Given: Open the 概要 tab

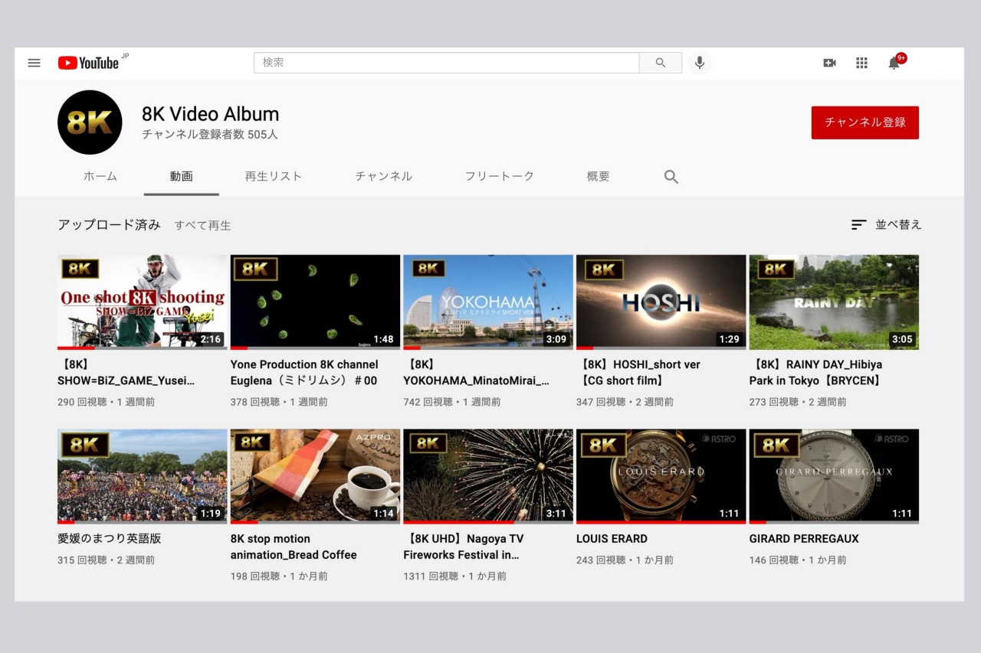Looking at the screenshot, I should 599,176.
